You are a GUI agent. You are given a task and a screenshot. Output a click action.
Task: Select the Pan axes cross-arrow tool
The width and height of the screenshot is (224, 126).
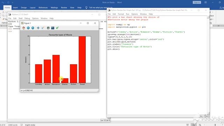(38, 28)
